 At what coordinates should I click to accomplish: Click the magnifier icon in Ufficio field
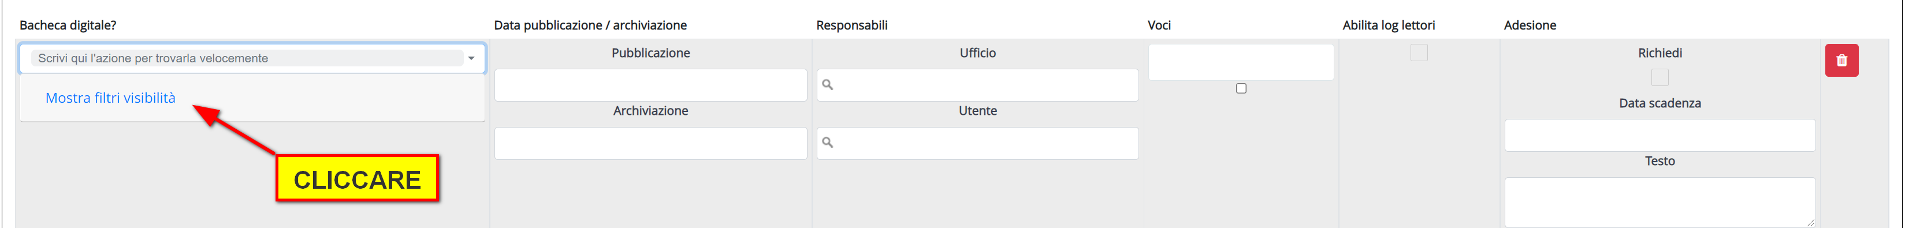[x=828, y=85]
